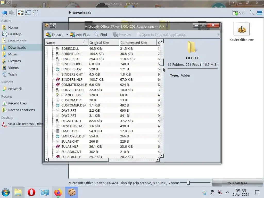Image resolution: width=264 pixels, height=198 pixels.
Task: Select BINDER8.CNT in the archive list
Action: coord(72,74)
